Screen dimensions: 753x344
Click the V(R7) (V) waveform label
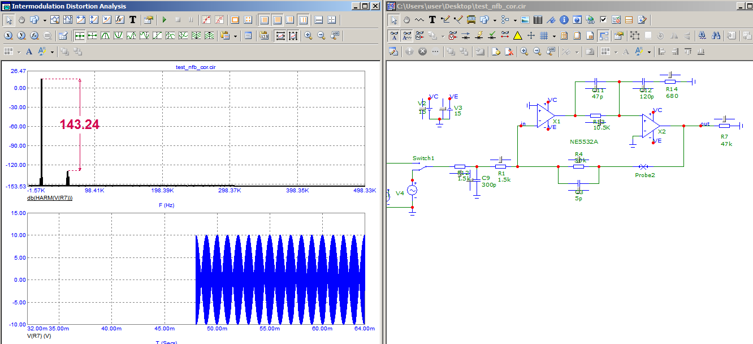coord(39,336)
